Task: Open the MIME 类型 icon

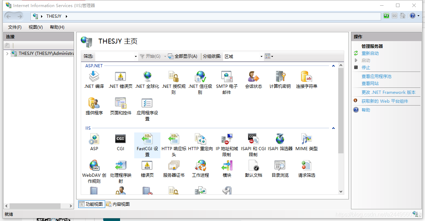Action: click(x=306, y=142)
